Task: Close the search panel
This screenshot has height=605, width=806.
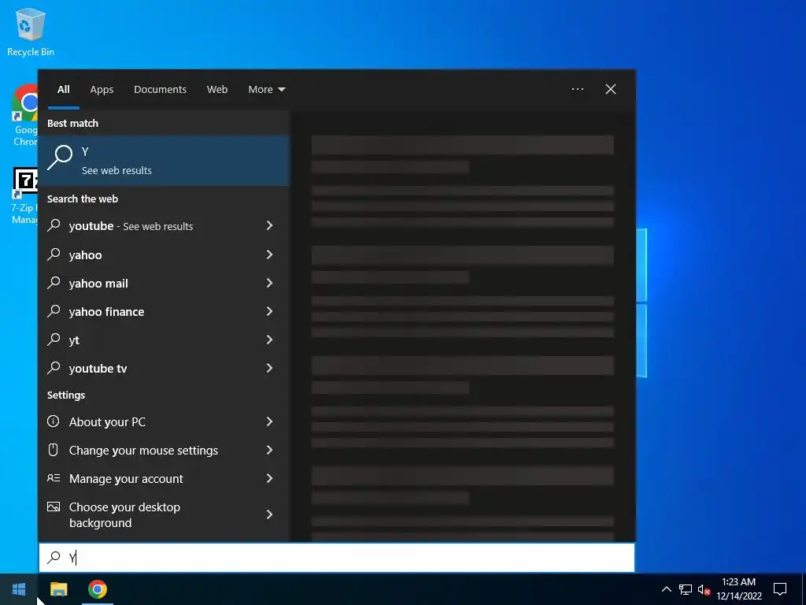Action: [x=611, y=90]
